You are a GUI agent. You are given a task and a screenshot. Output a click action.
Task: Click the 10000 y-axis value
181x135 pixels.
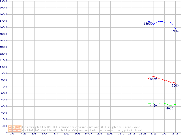4,67
